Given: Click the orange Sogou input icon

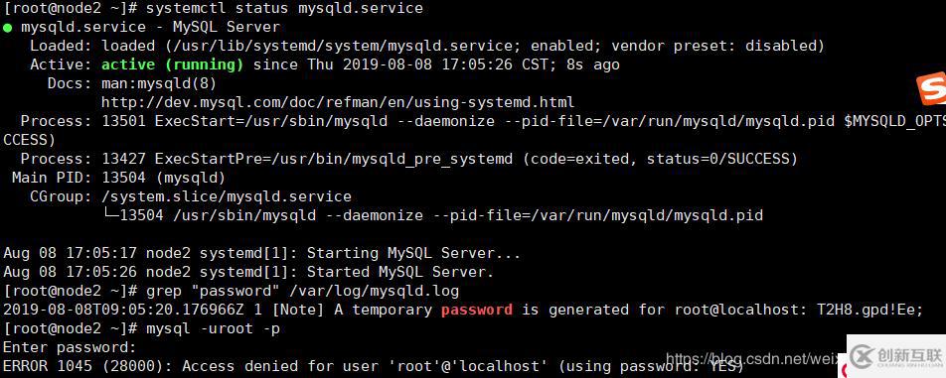Looking at the screenshot, I should pos(932,89).
